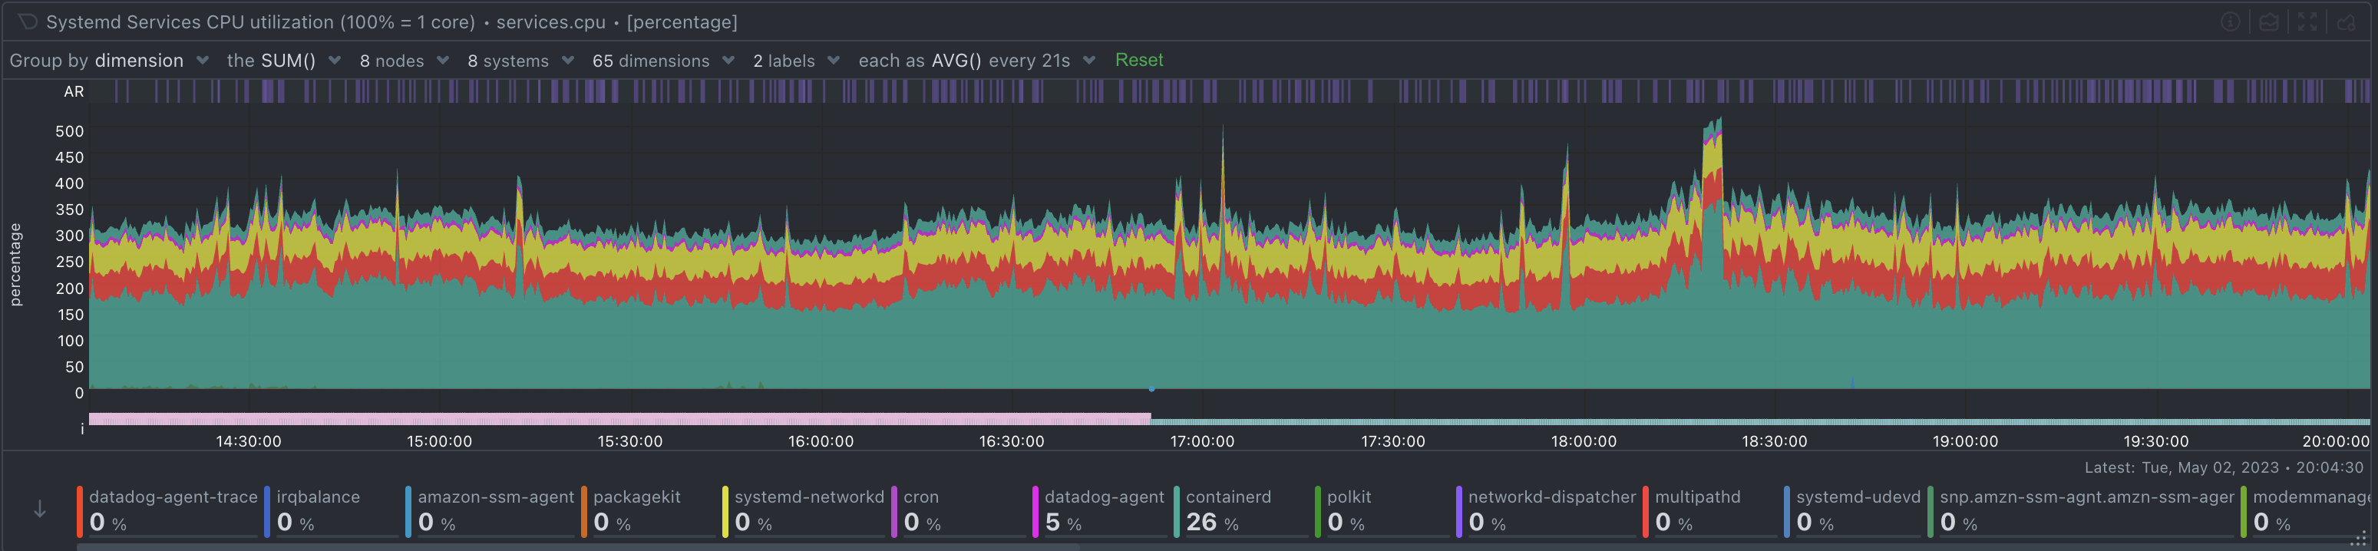Click the Netdata tag icon beside title
The width and height of the screenshot is (2378, 551).
(x=28, y=21)
